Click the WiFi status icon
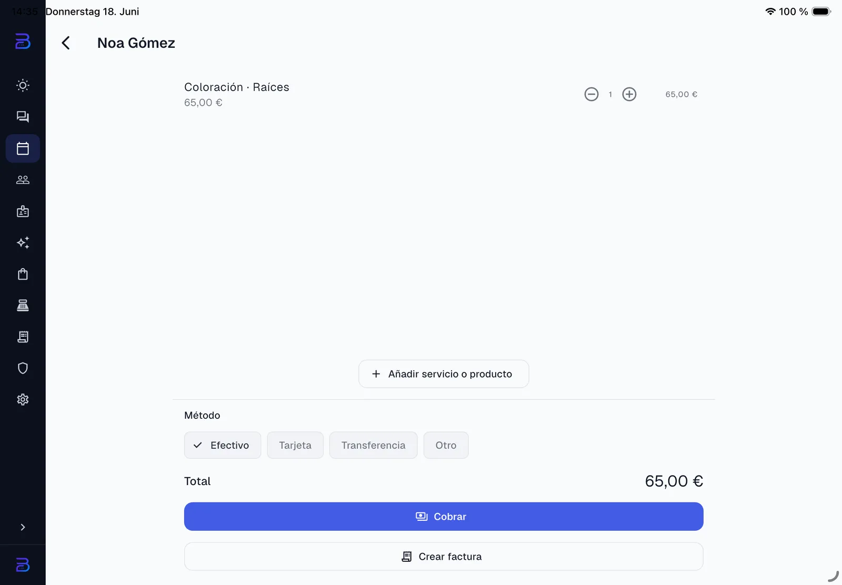This screenshot has height=585, width=842. point(770,12)
